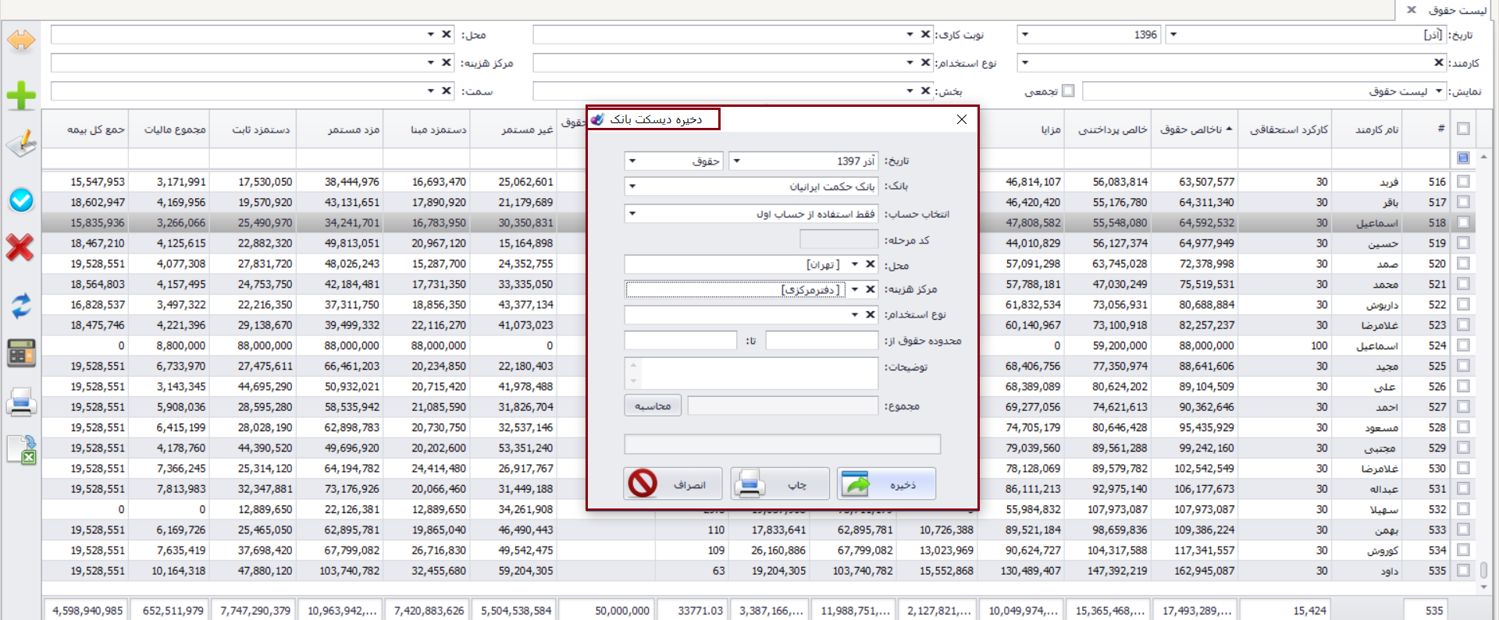1499x620 pixels.
Task: Click the Excel export icon
Action: tap(21, 450)
